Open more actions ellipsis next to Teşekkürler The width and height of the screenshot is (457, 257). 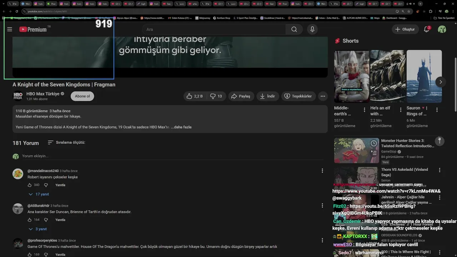pos(323,96)
